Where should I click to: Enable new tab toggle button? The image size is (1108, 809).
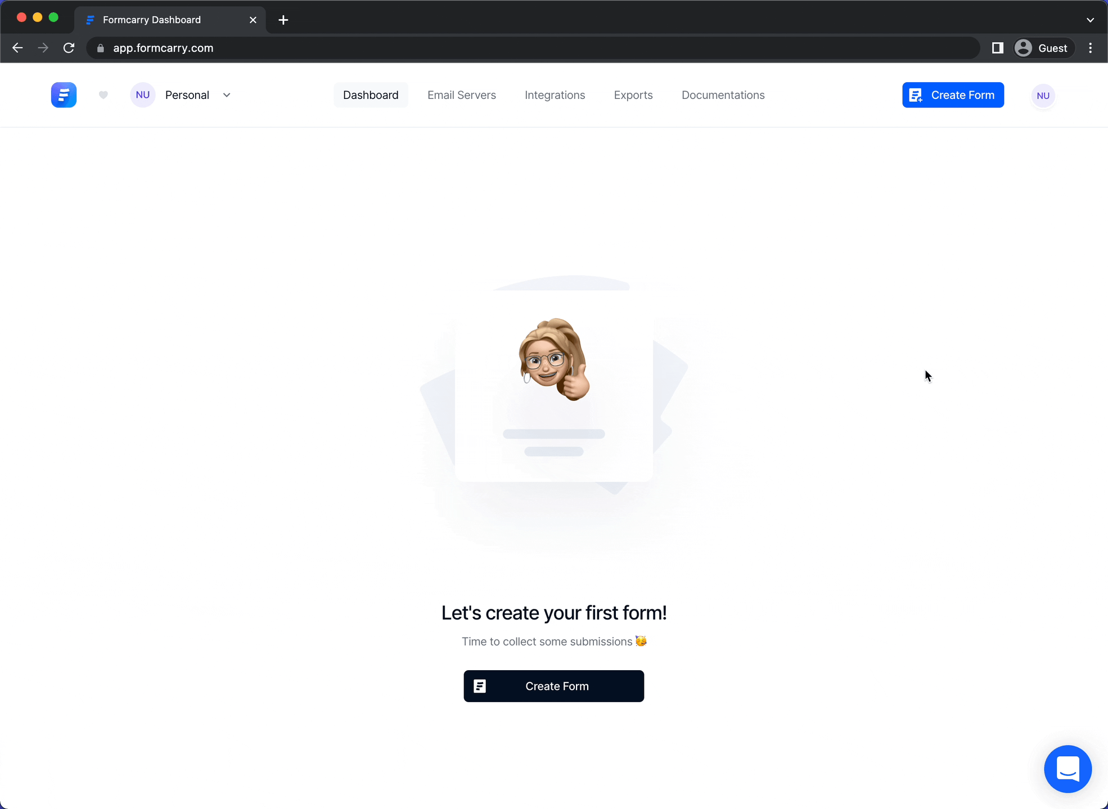(x=283, y=19)
